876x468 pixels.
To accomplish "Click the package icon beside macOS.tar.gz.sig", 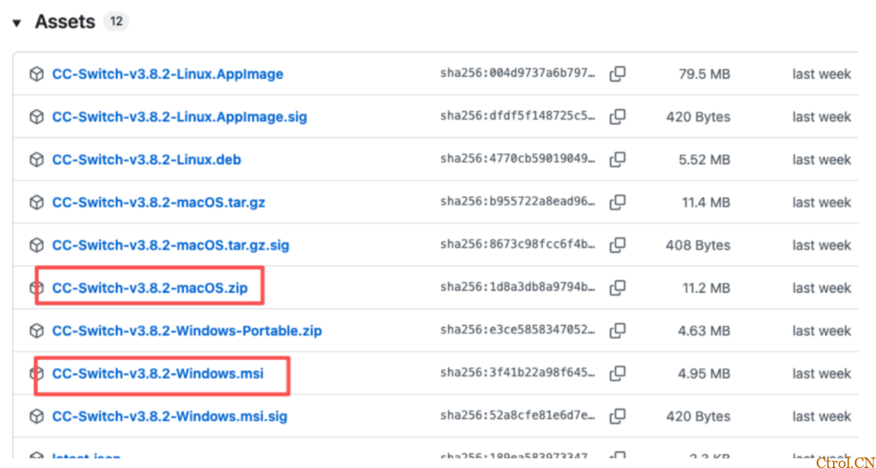I will tap(36, 245).
